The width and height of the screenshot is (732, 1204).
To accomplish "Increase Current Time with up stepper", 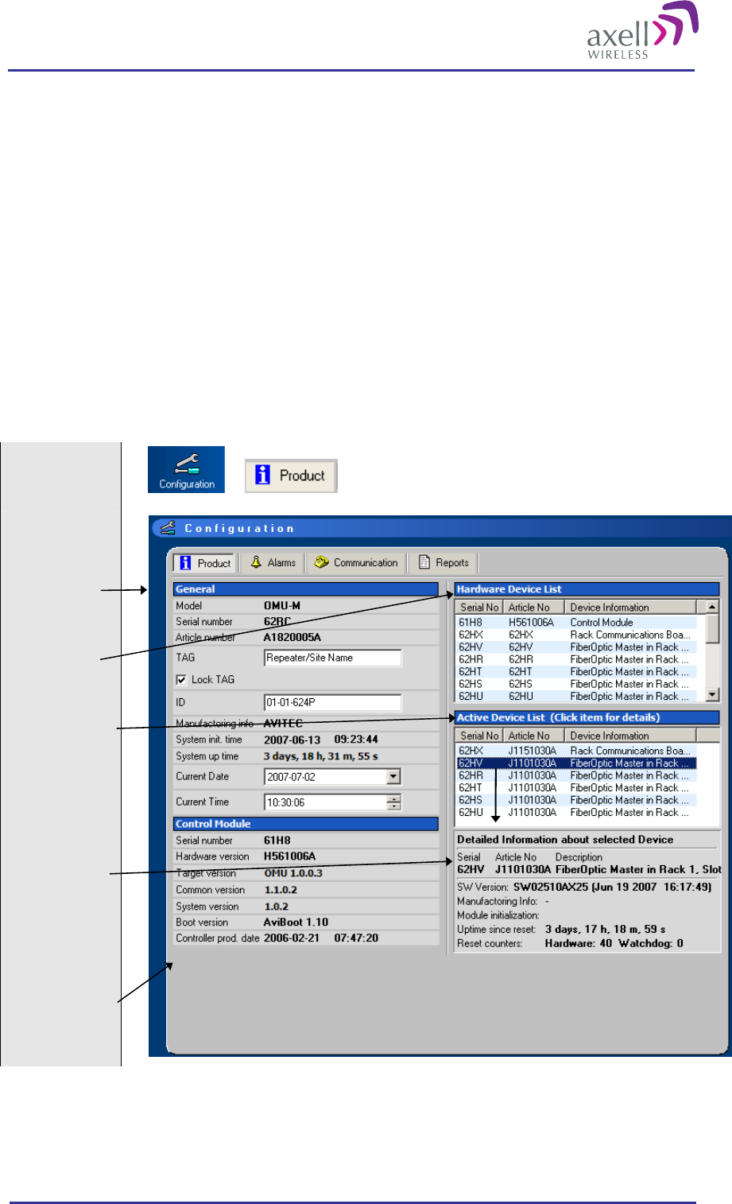I will 393,798.
